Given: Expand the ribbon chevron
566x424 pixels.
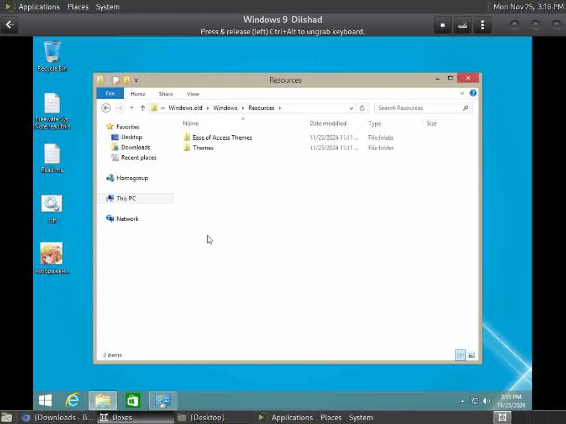Looking at the screenshot, I should tap(462, 93).
